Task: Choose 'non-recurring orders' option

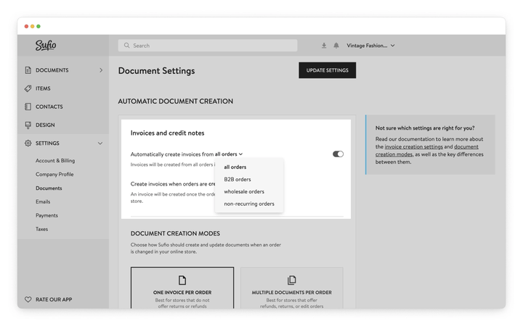Action: click(249, 204)
